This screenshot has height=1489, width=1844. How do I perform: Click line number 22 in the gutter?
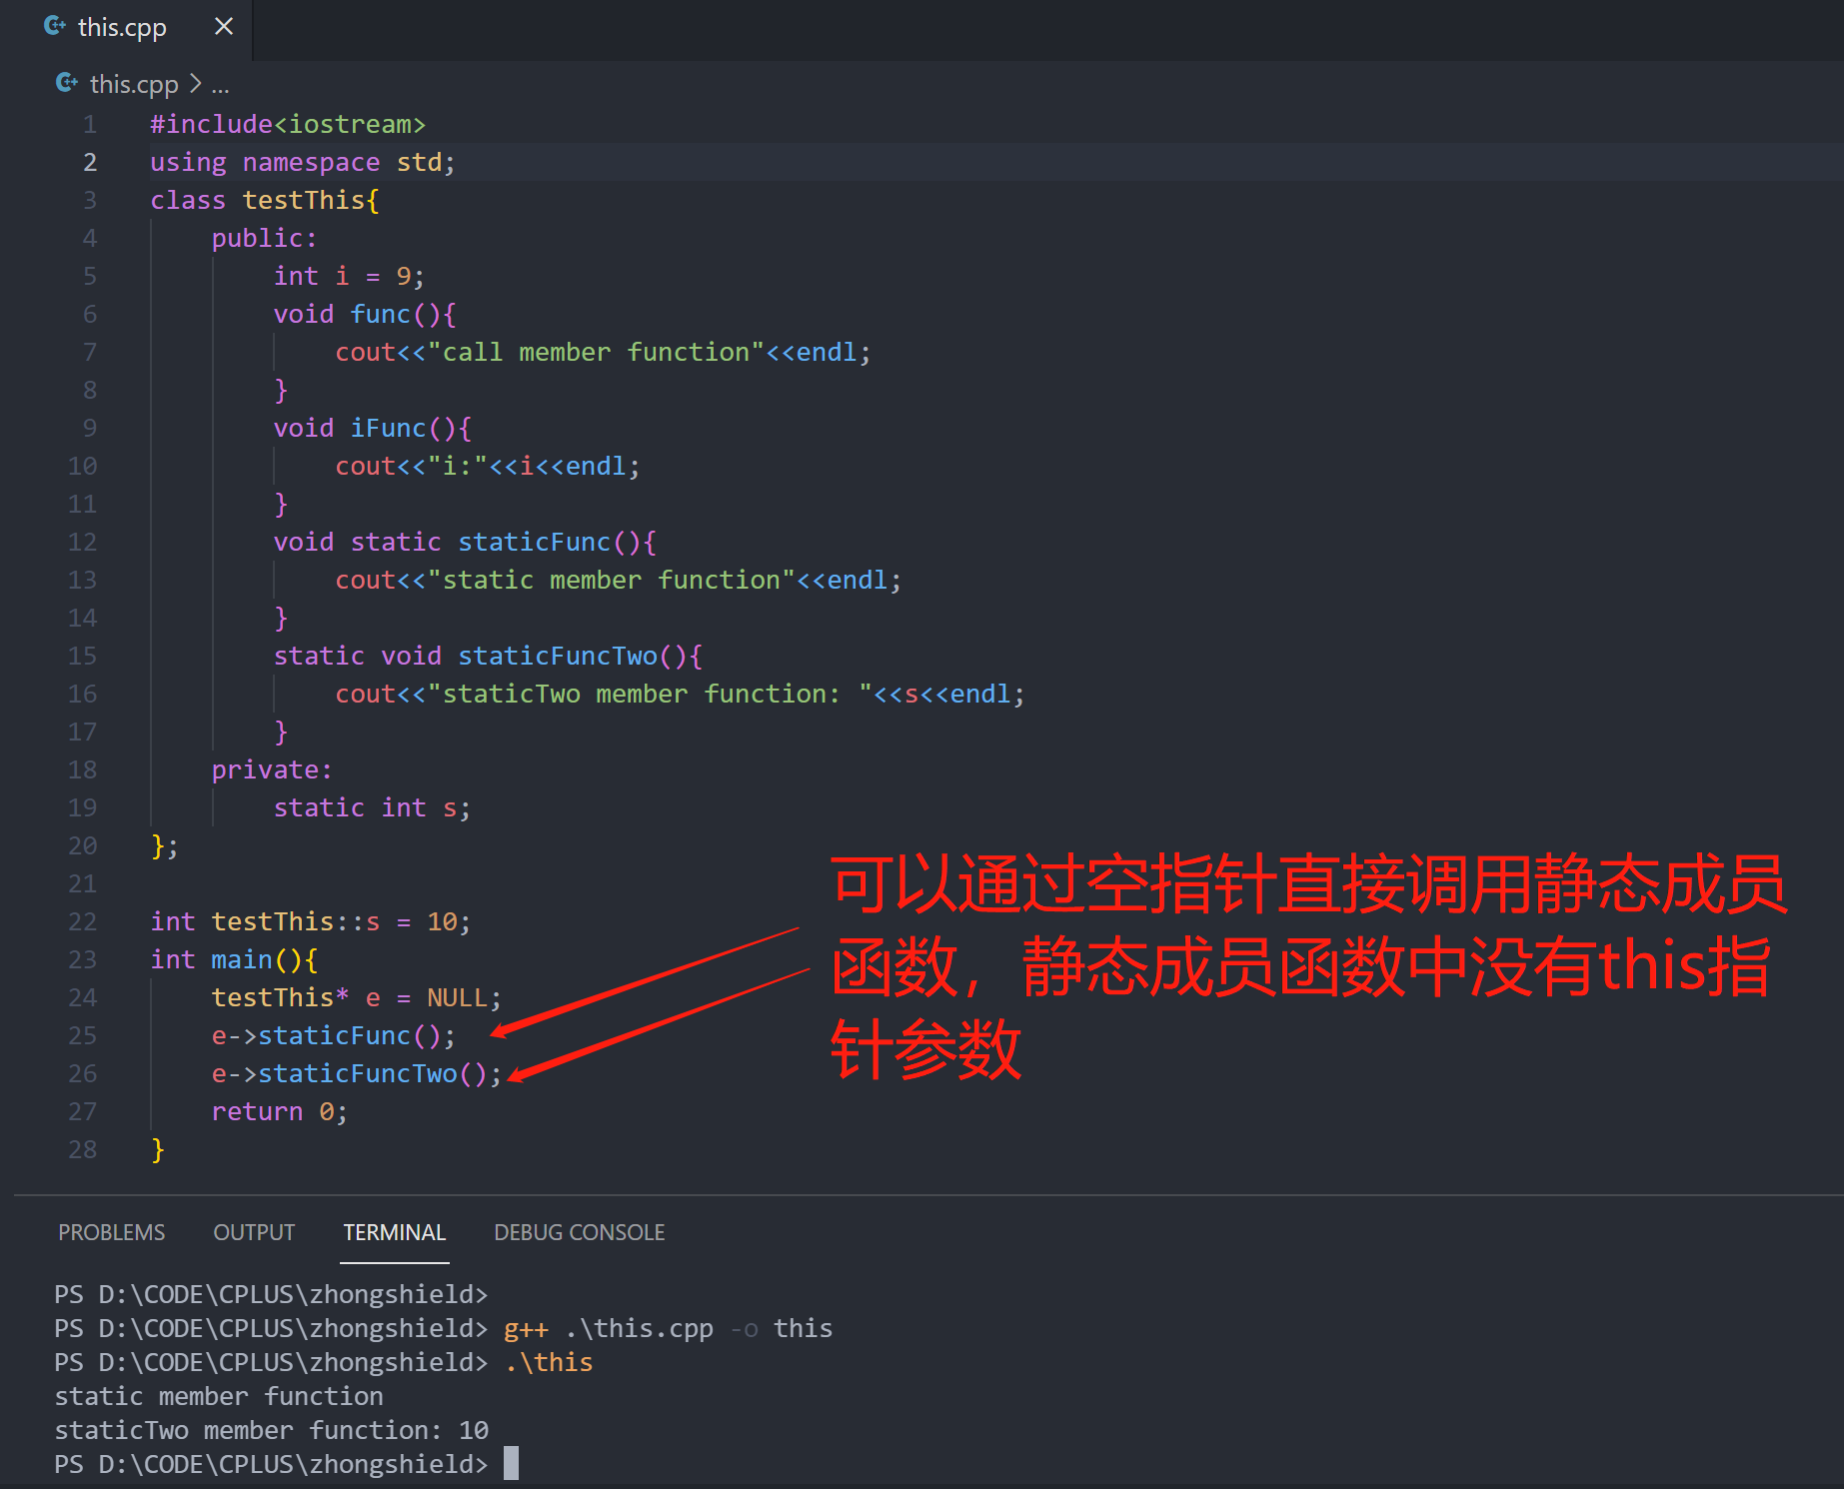tap(83, 921)
